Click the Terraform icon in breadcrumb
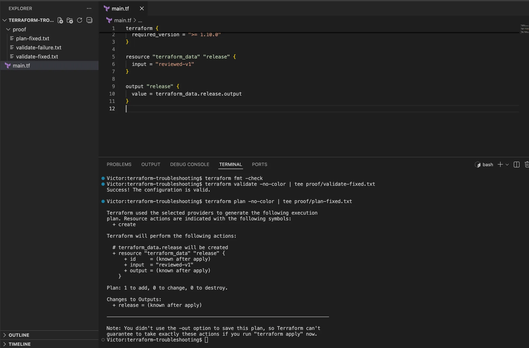 click(109, 20)
